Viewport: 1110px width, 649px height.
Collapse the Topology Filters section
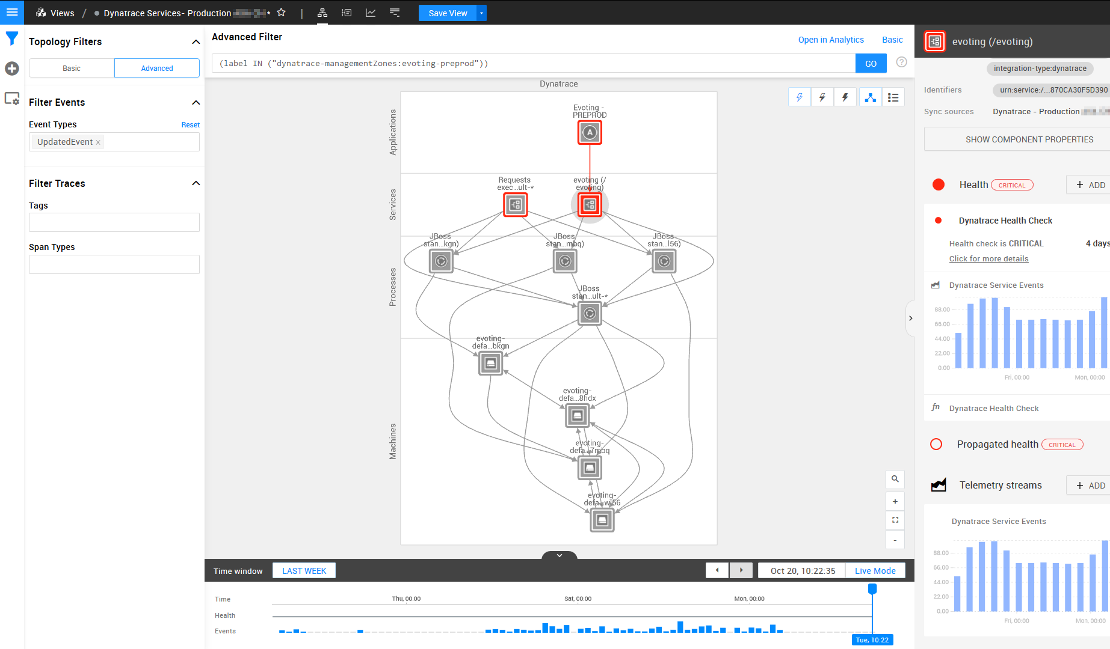[x=196, y=42]
